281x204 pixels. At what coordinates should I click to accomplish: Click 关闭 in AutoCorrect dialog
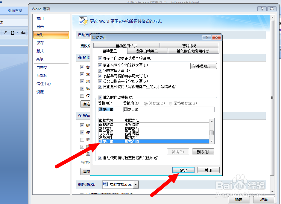[208, 170]
